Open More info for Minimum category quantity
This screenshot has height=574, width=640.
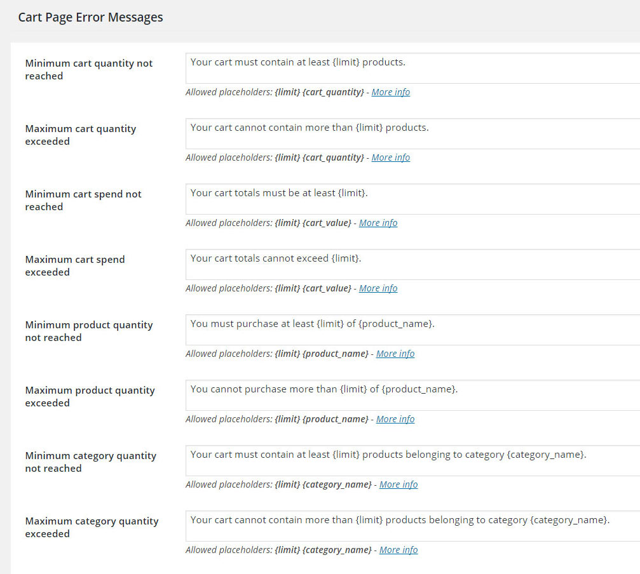pos(398,484)
